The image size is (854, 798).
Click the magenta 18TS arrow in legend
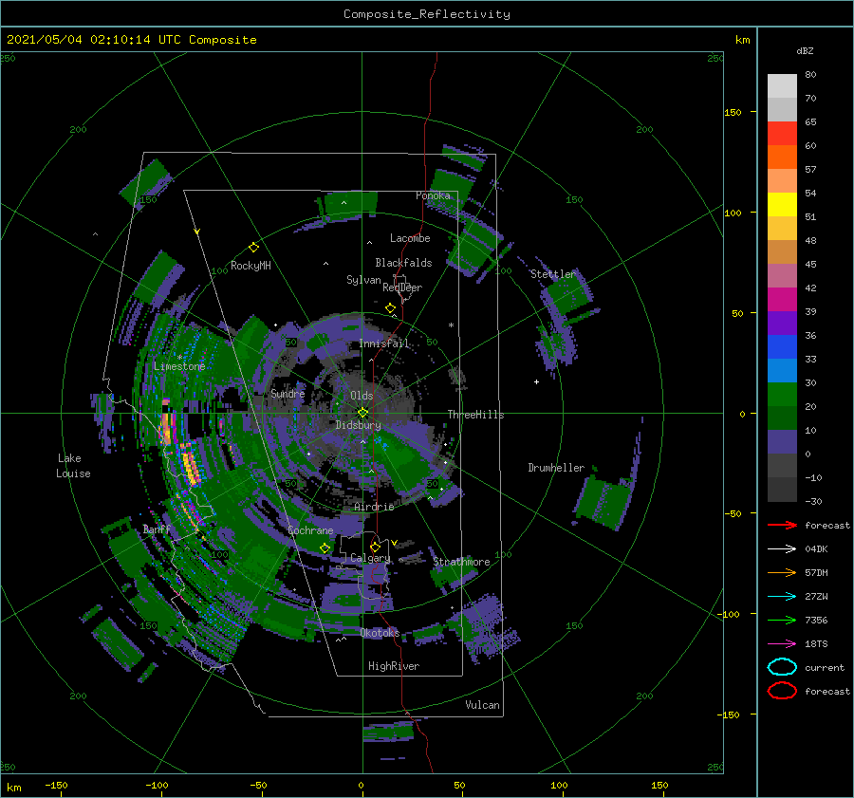(x=782, y=644)
